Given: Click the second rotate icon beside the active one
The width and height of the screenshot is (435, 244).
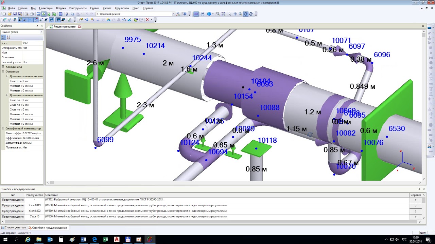Looking at the screenshot, I should pos(251,14).
